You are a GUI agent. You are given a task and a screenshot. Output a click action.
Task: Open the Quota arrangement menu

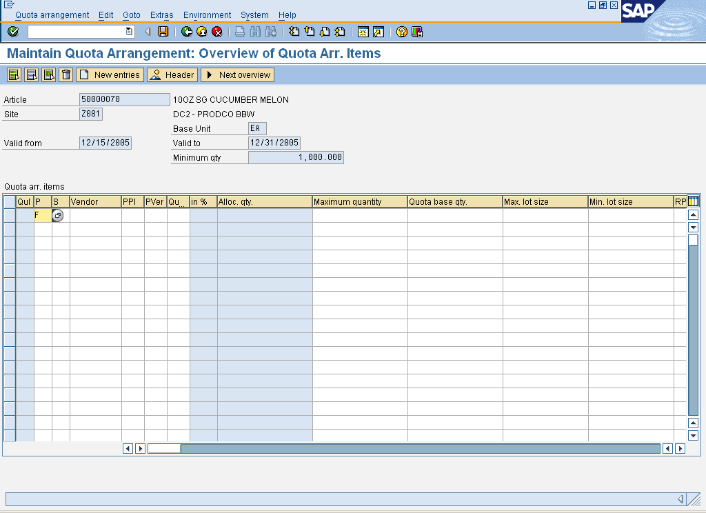(52, 15)
